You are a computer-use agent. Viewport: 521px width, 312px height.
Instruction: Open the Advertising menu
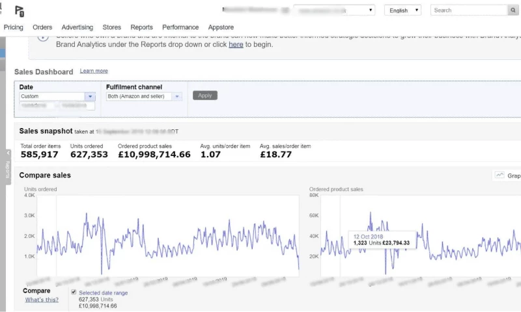pos(77,27)
